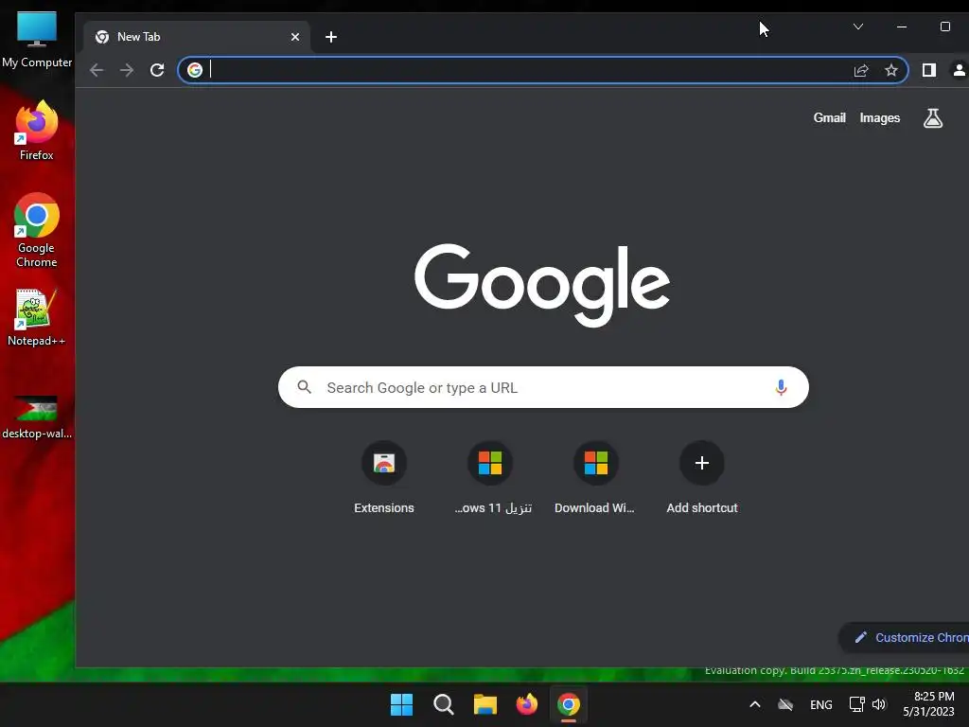
Task: Open the Windows Start menu
Action: (401, 704)
